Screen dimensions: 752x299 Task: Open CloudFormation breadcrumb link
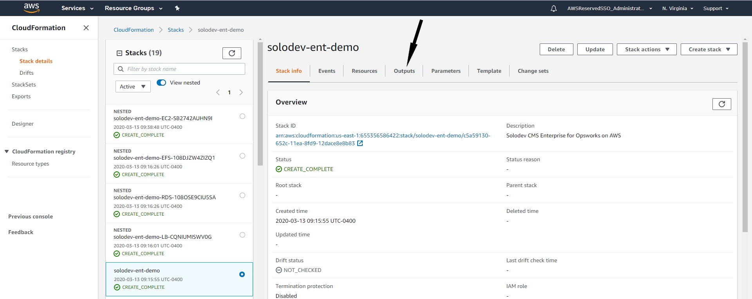pos(134,30)
